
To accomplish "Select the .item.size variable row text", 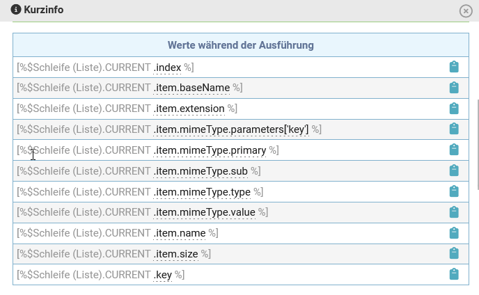I will point(176,254).
